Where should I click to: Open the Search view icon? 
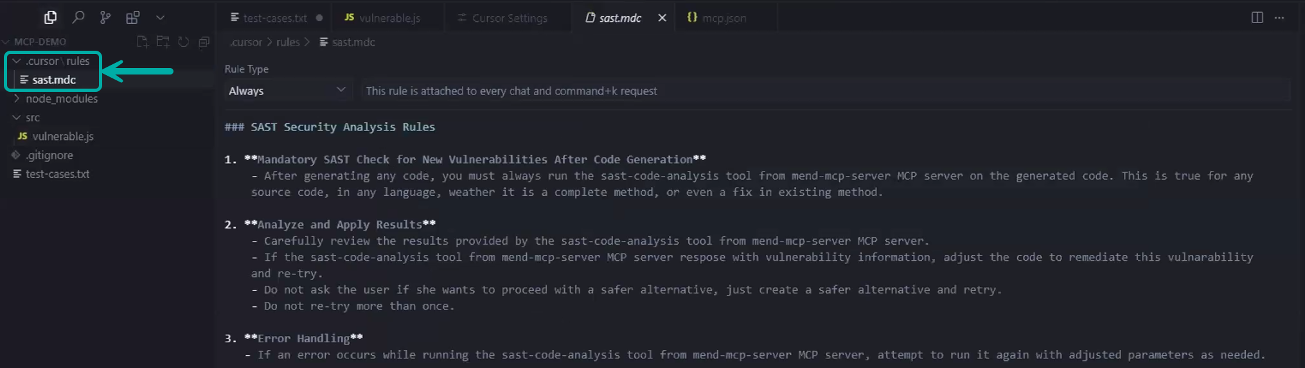[78, 17]
